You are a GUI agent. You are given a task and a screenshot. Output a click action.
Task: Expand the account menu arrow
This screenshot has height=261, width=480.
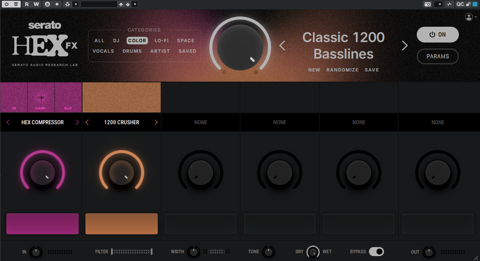pos(476,17)
